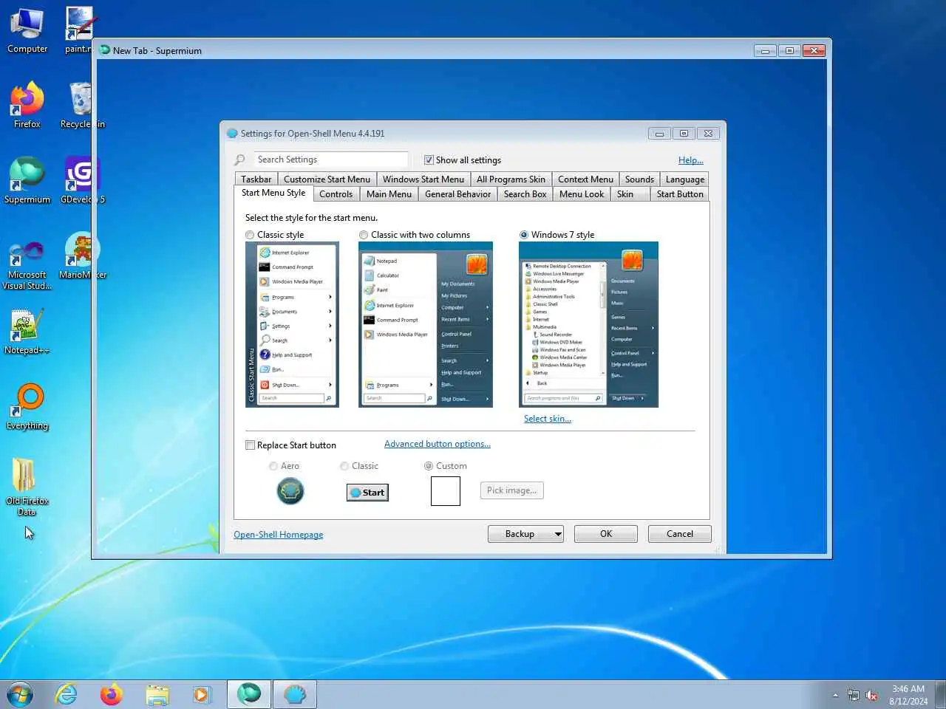Viewport: 946px width, 709px height.
Task: Open the Controls tab
Action: [x=336, y=194]
